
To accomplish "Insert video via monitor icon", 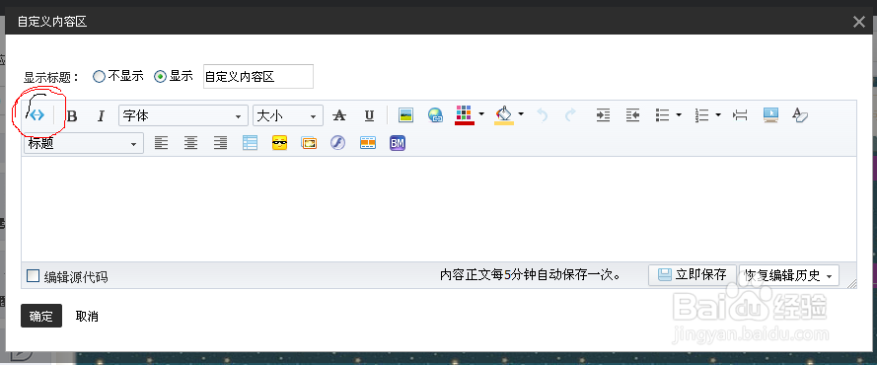I will pos(770,115).
